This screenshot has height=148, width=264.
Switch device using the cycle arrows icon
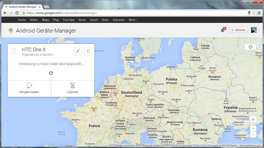88,51
